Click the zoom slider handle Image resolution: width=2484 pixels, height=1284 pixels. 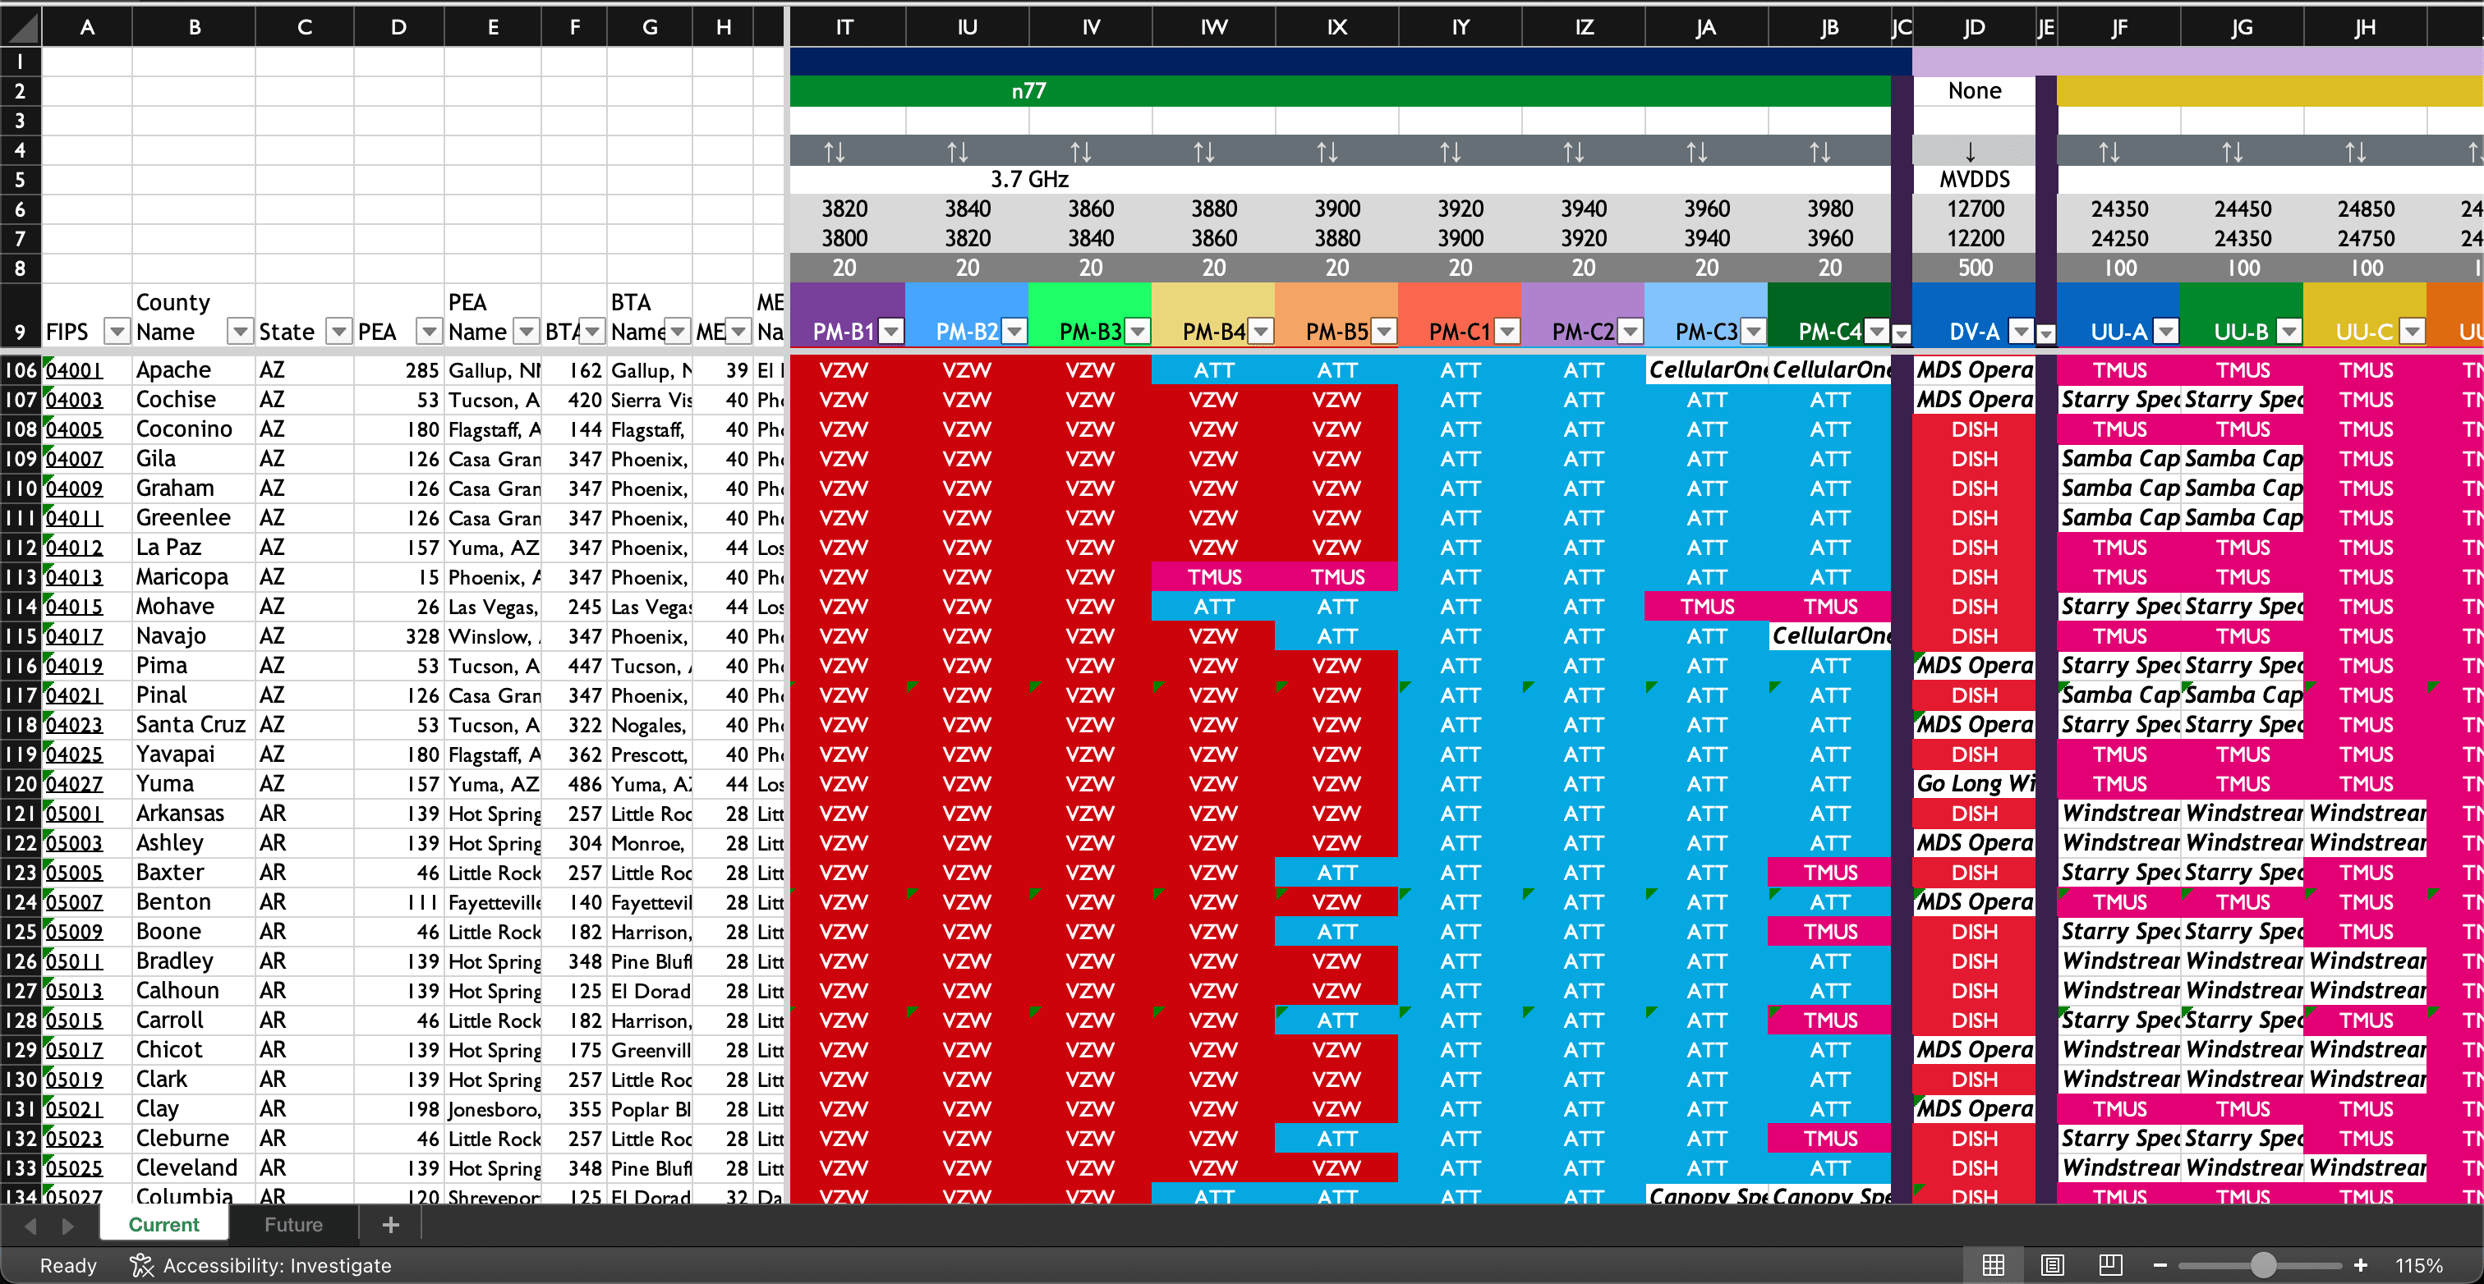pyautogui.click(x=2263, y=1265)
